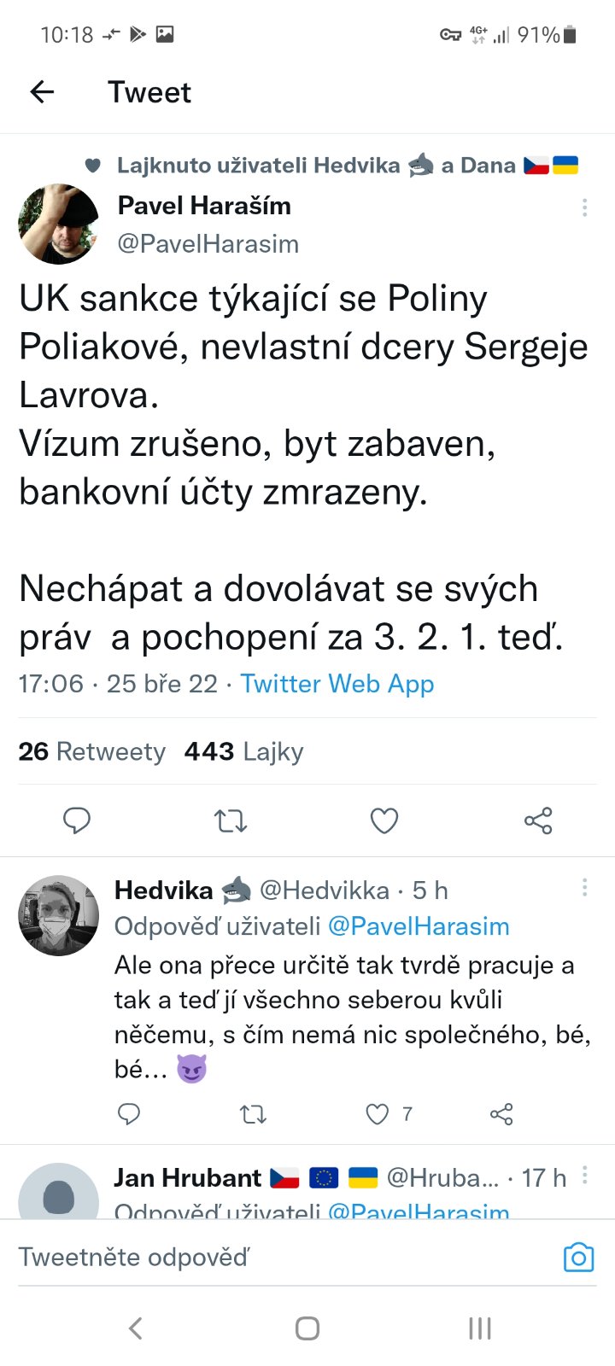
Task: Like the main tweet with heart icon
Action: coord(384,820)
